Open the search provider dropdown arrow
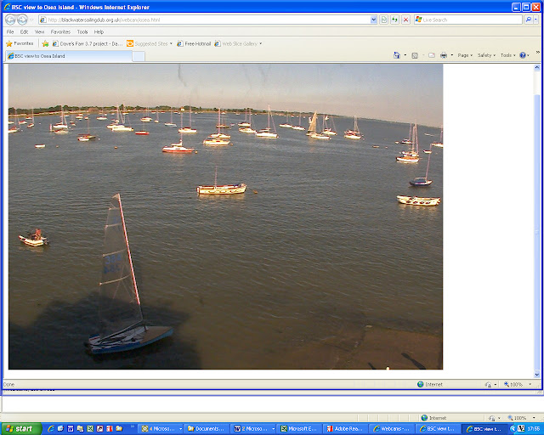The width and height of the screenshot is (544, 435). [536, 20]
